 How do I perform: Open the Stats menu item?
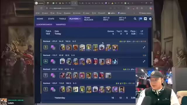[x=51, y=19]
